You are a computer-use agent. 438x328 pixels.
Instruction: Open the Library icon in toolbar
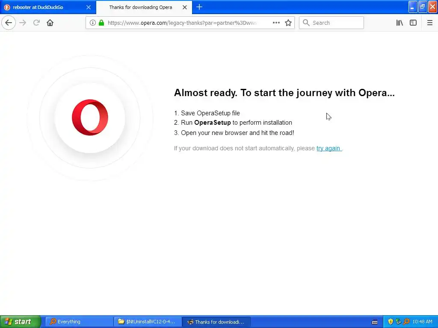pyautogui.click(x=400, y=23)
